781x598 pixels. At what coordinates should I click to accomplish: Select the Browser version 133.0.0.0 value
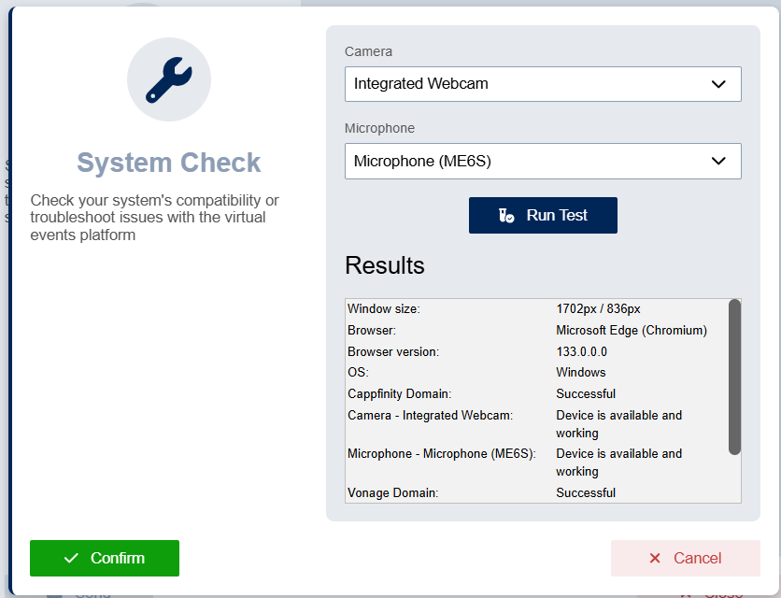pyautogui.click(x=581, y=351)
